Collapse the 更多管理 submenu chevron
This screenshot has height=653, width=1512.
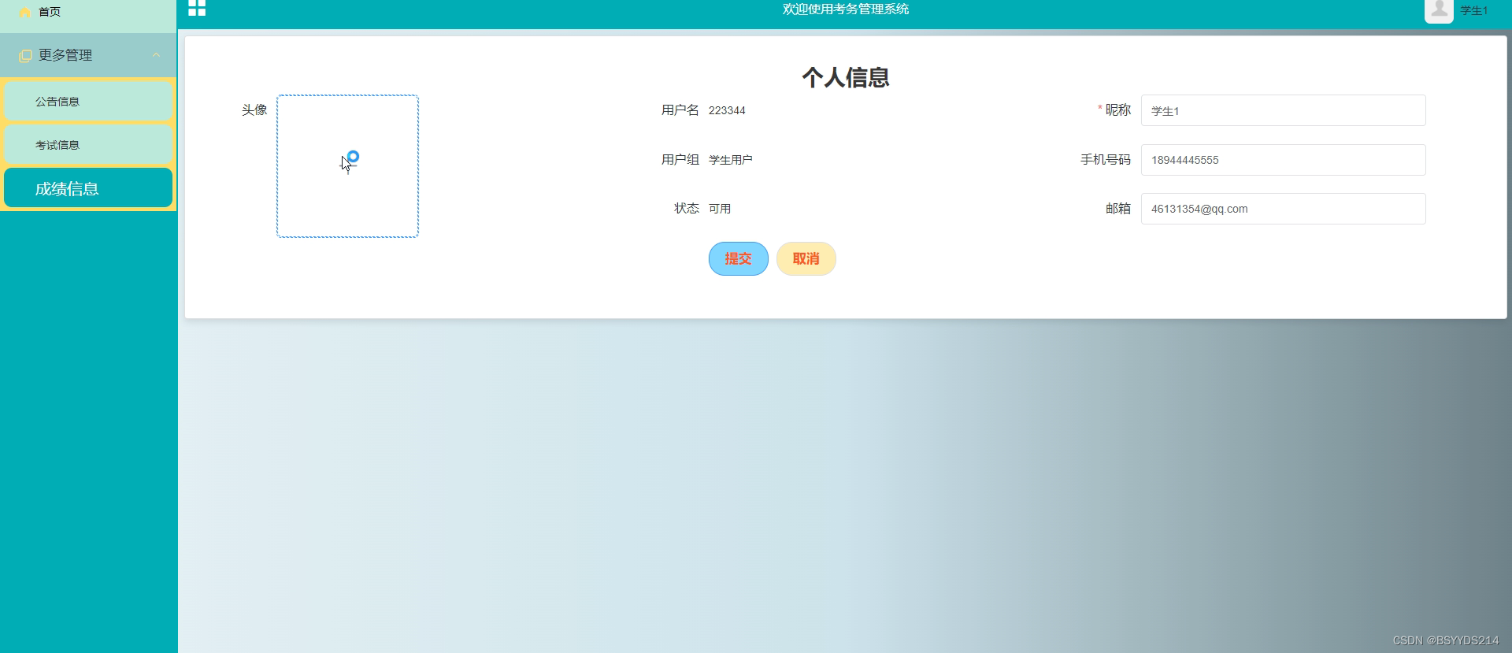click(156, 55)
